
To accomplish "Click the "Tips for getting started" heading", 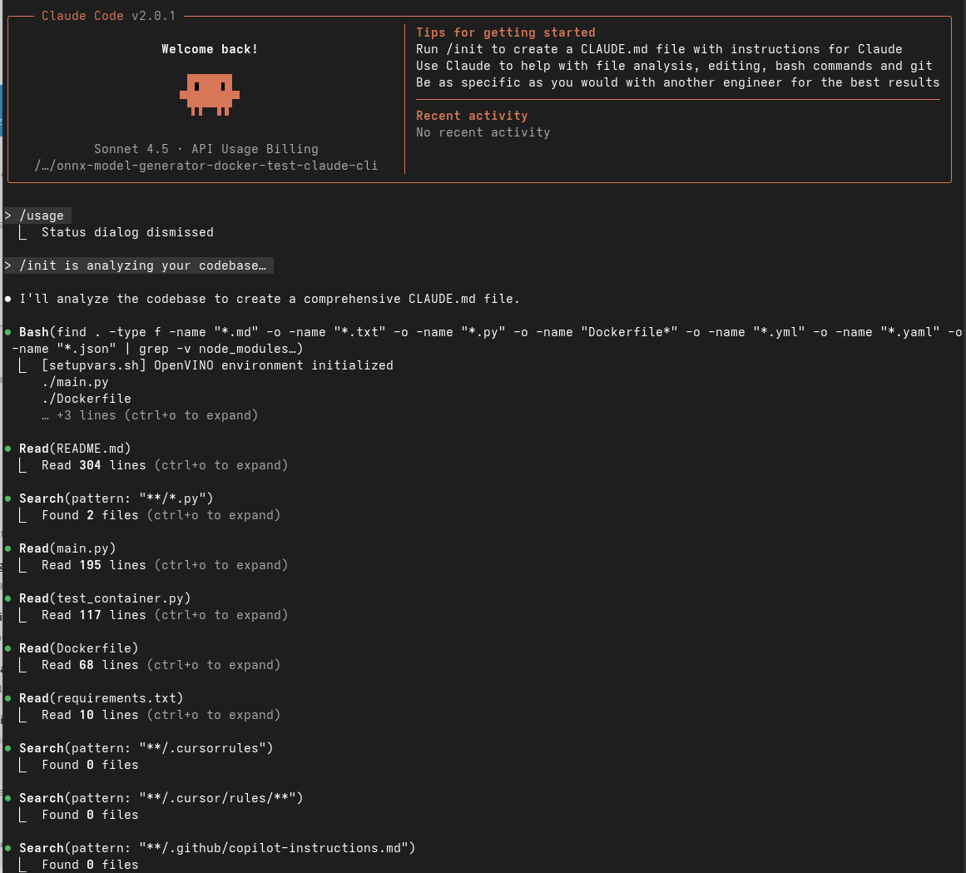I will [505, 32].
